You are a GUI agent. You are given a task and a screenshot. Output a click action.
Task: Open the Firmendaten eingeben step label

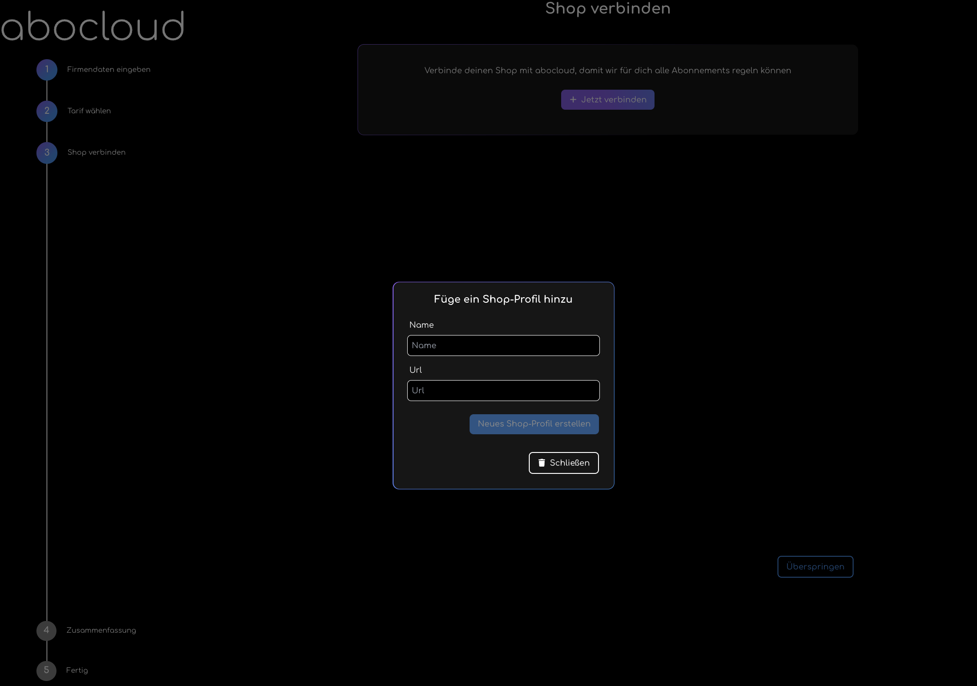coord(108,70)
